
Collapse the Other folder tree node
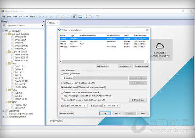coord(6,102)
